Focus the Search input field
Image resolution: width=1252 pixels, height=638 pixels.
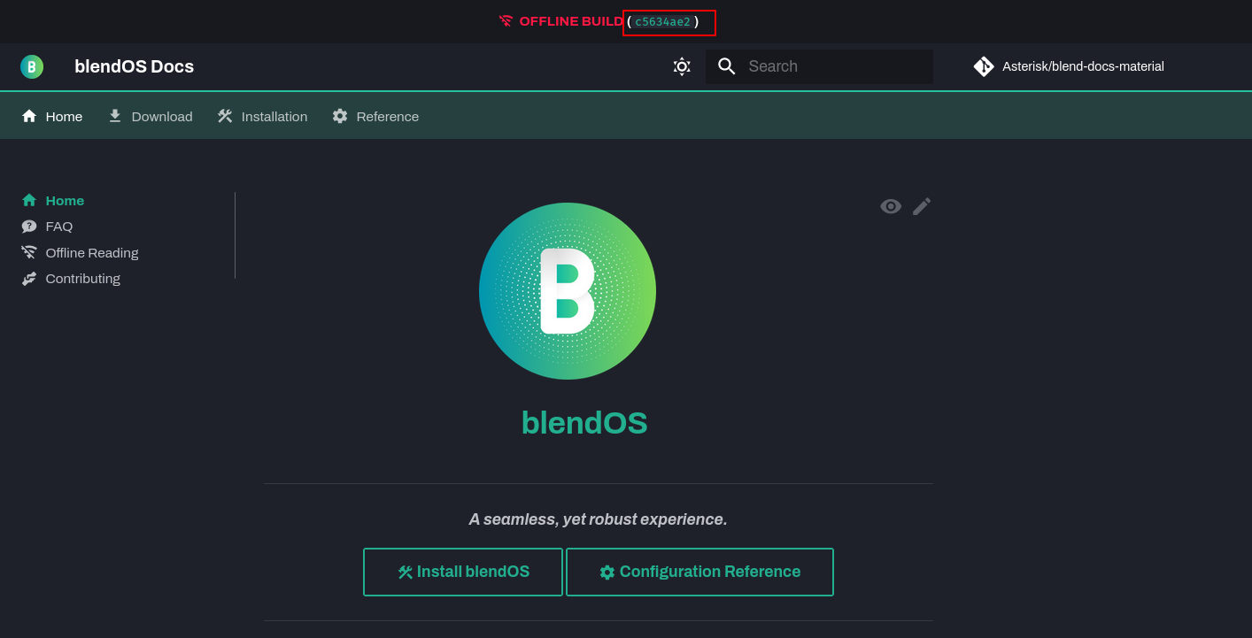point(832,66)
